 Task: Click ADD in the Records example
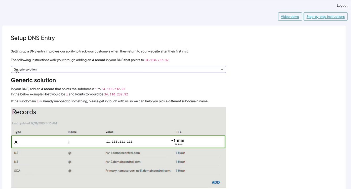(216, 182)
